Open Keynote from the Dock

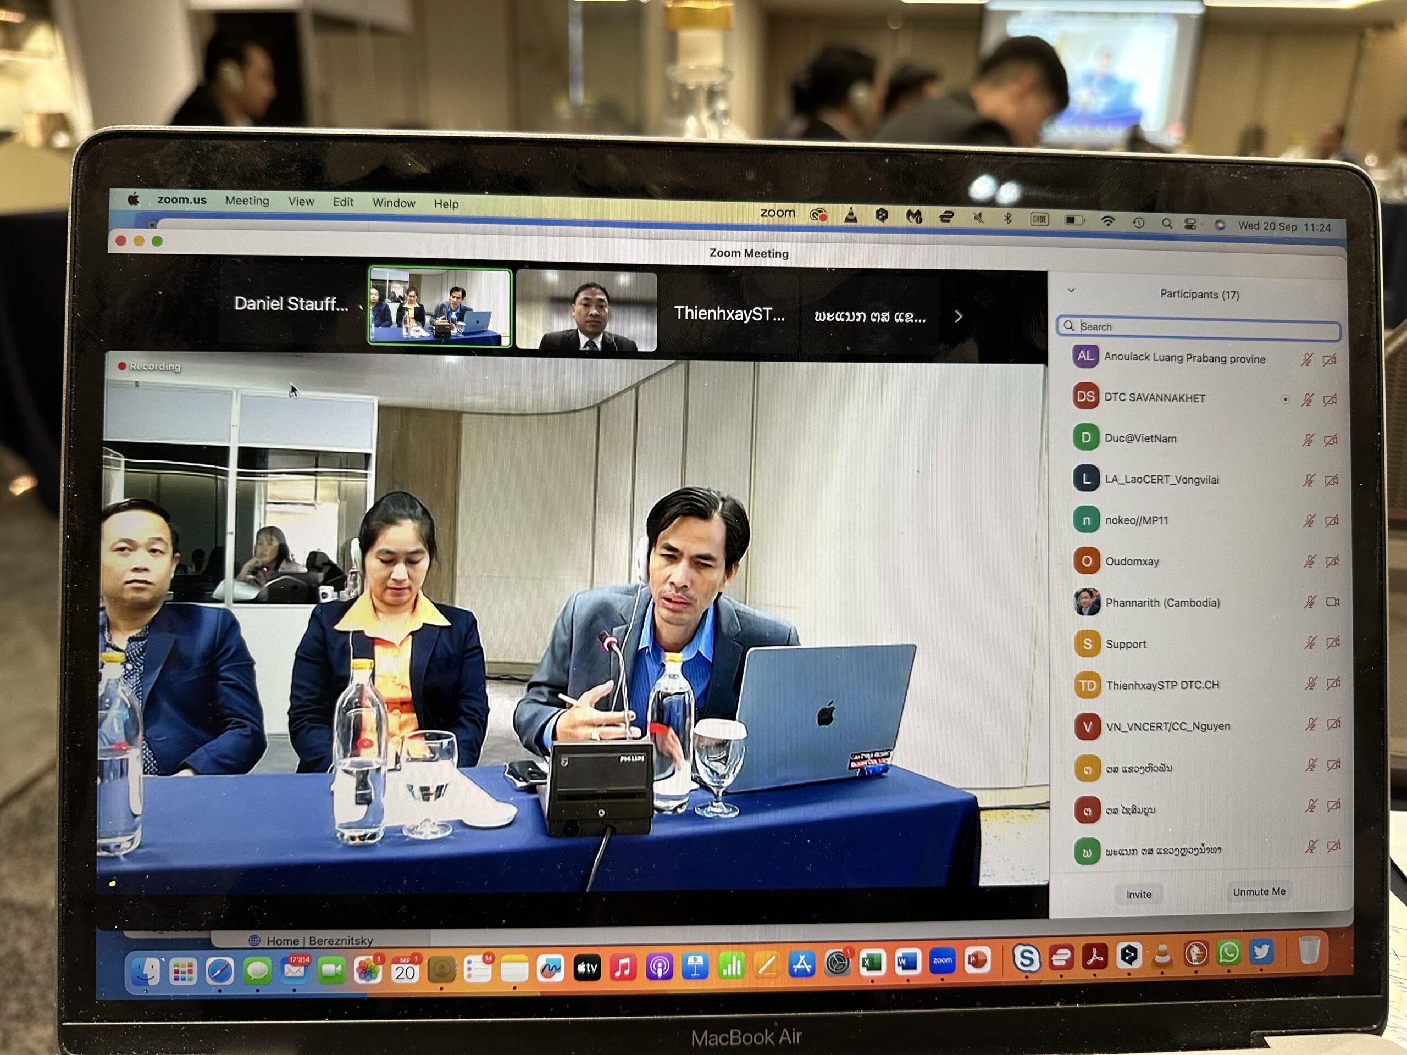click(695, 967)
